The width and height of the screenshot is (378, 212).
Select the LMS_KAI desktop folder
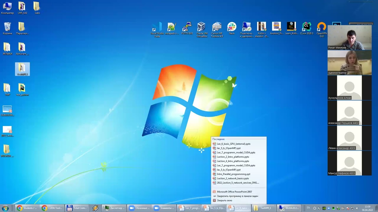coord(22,8)
